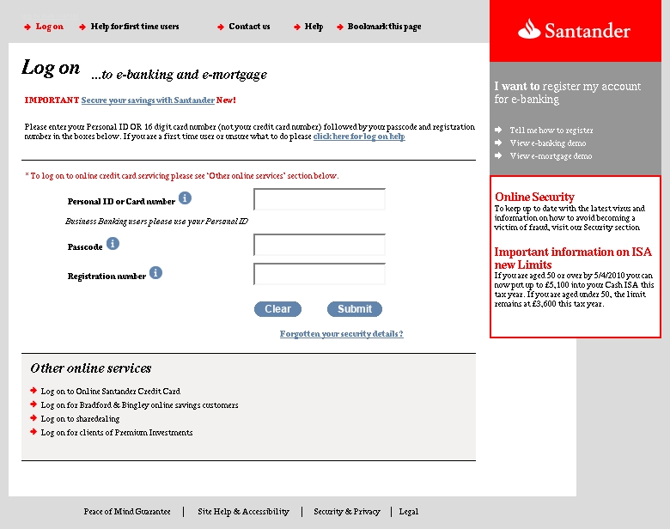670x529 pixels.
Task: Focus the Registration number input field
Action: (x=320, y=274)
